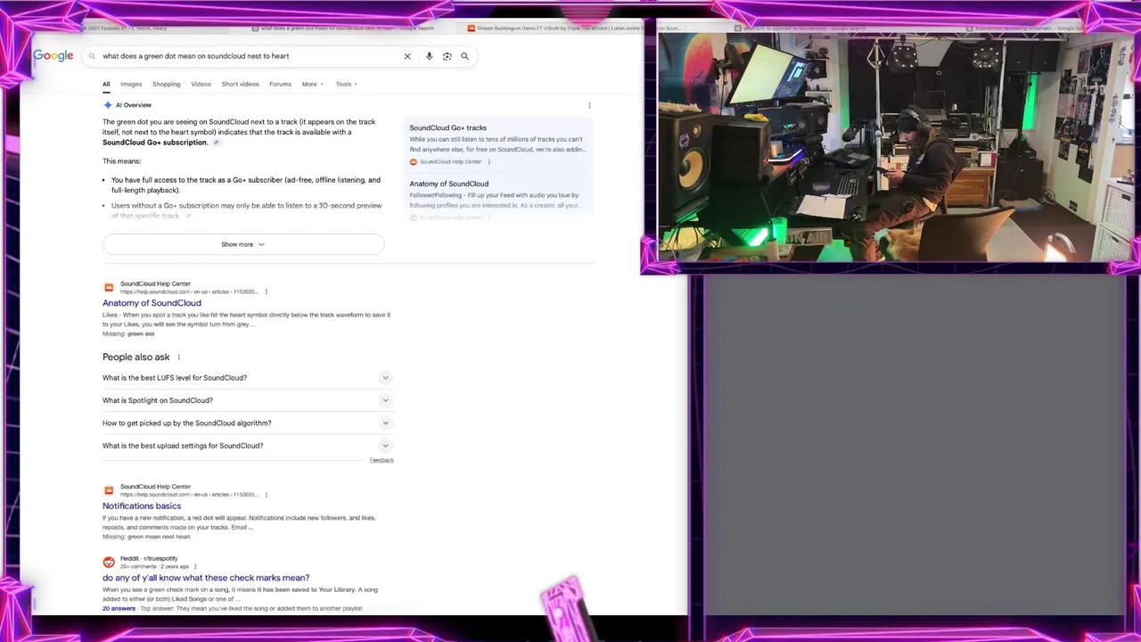1141x642 pixels.
Task: Click 'SoundCloud Help Center' under Go+ tracks card
Action: point(451,161)
